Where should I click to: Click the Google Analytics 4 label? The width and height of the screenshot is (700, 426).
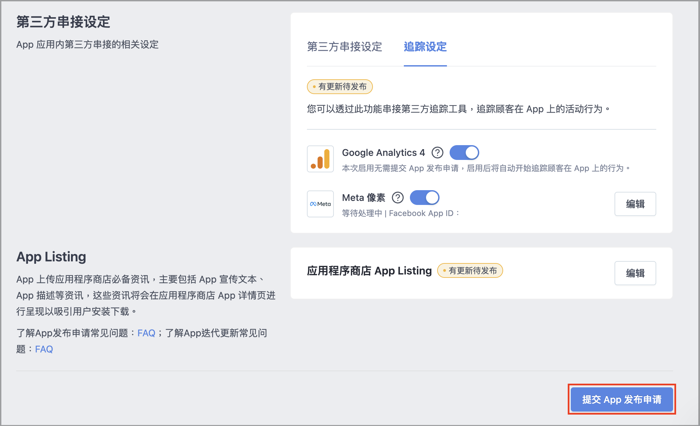coord(383,153)
